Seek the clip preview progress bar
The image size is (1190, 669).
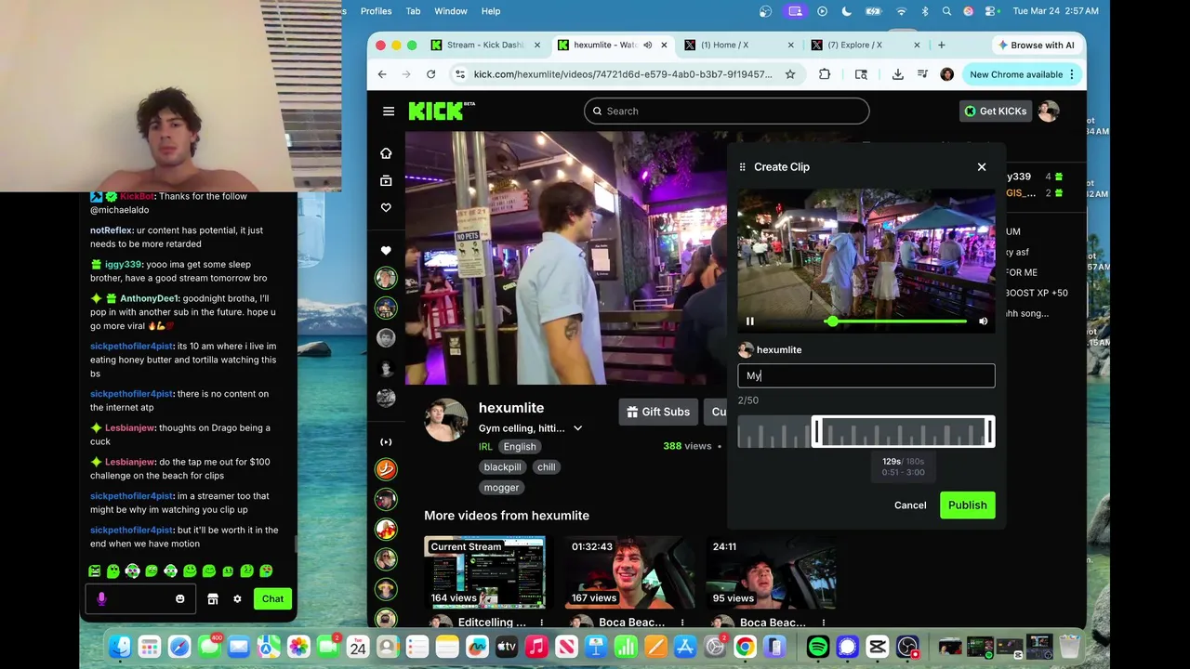[x=897, y=321]
